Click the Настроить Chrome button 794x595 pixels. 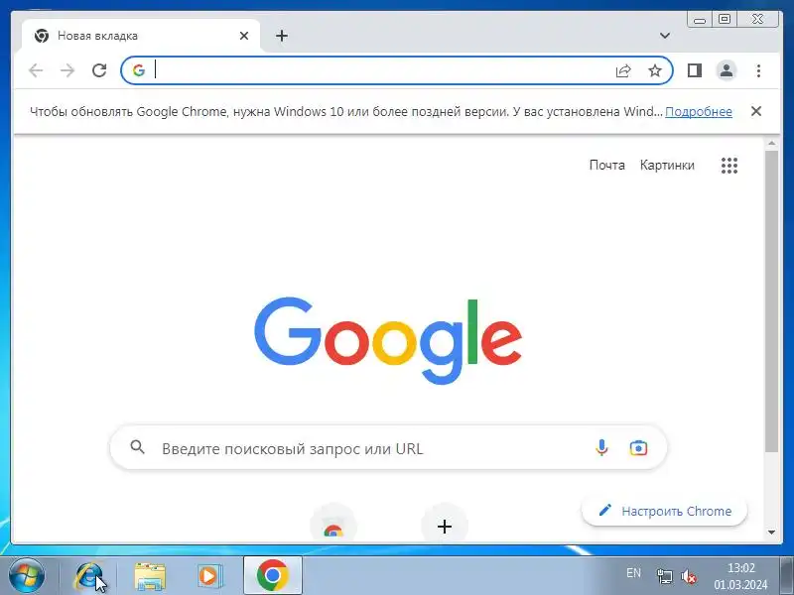click(x=664, y=511)
